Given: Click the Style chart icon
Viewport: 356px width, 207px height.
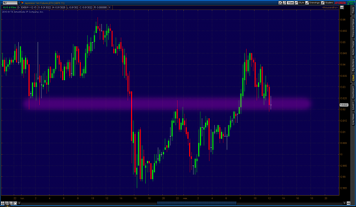Looking at the screenshot, I should point(296,3).
